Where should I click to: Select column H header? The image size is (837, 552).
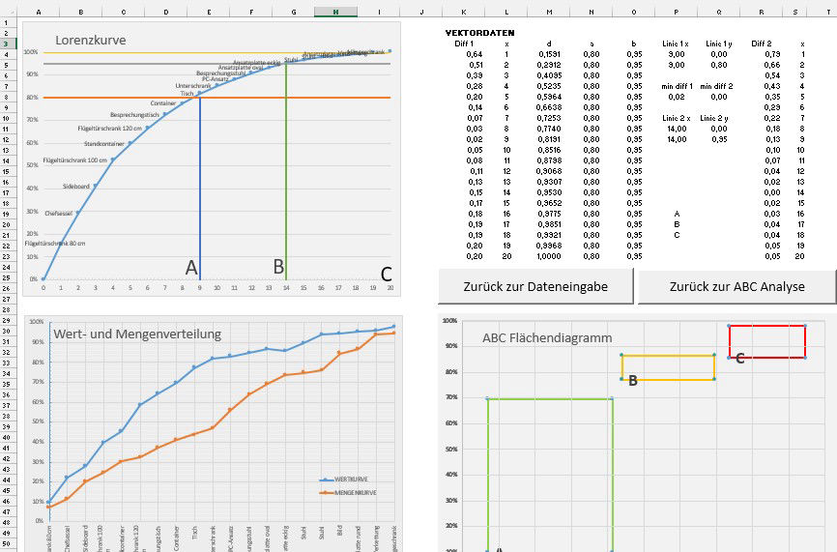click(x=334, y=13)
